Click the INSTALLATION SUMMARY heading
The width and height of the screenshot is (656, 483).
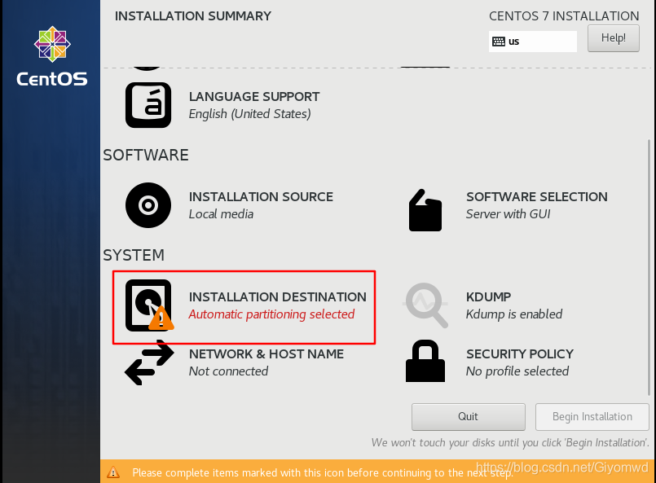click(193, 16)
